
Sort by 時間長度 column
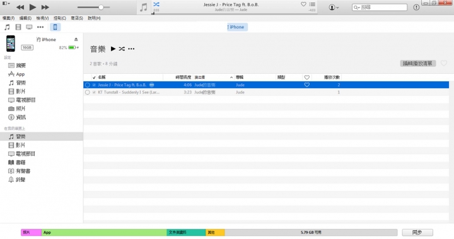[183, 78]
